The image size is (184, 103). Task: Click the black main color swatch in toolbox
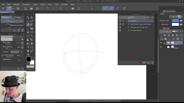pos(28,59)
